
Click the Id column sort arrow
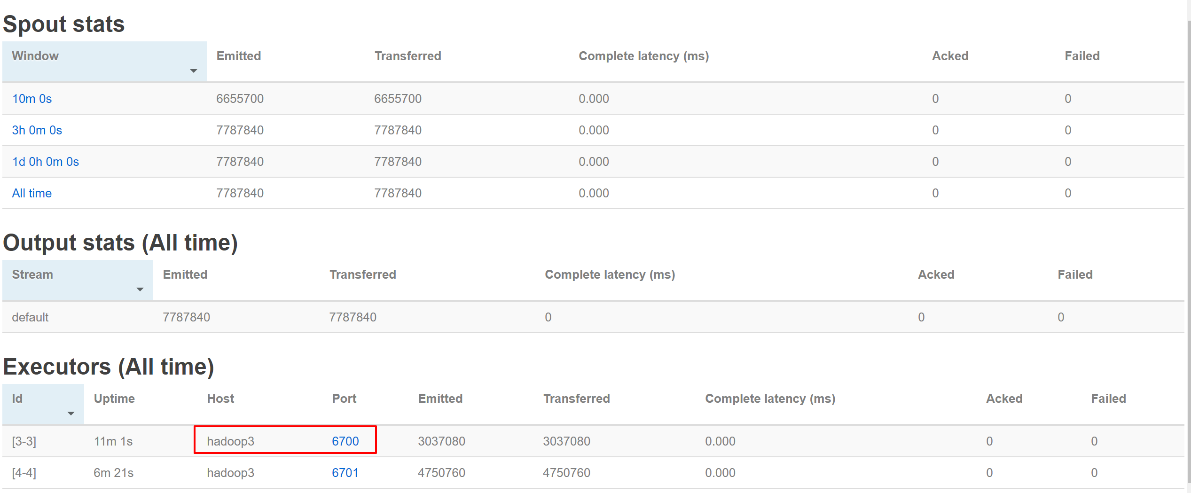[x=71, y=414]
